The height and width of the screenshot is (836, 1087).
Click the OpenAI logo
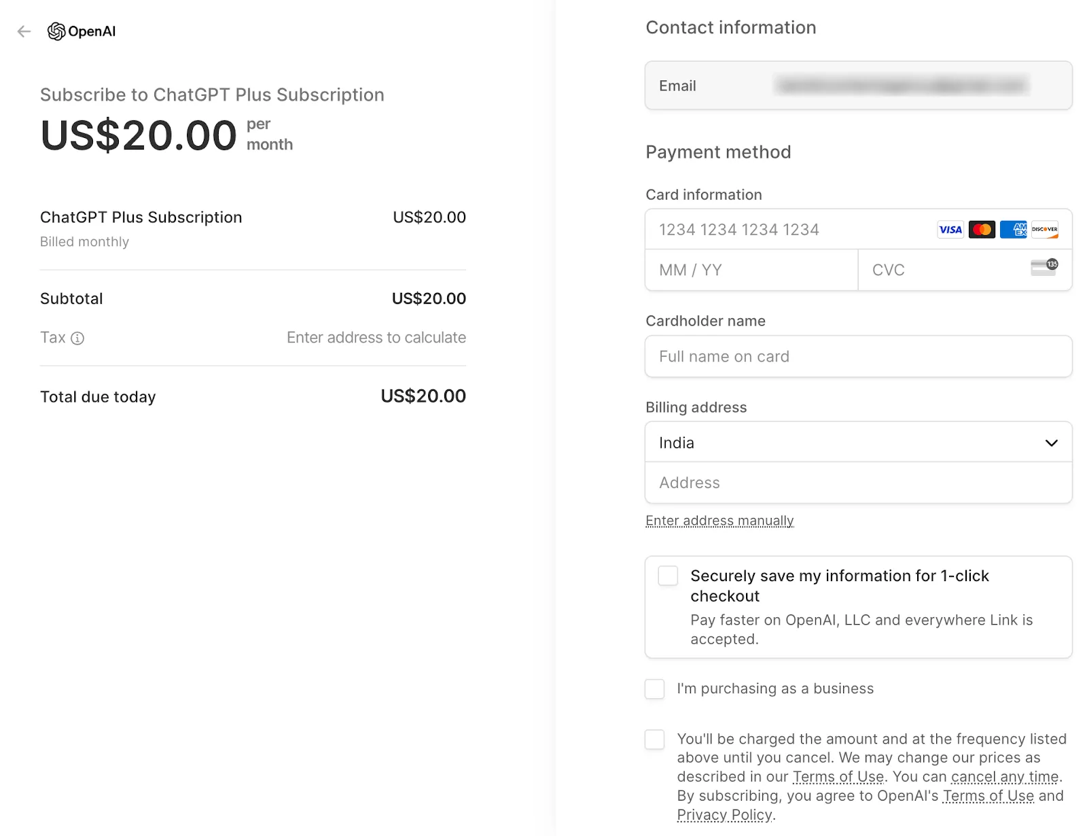click(x=82, y=31)
